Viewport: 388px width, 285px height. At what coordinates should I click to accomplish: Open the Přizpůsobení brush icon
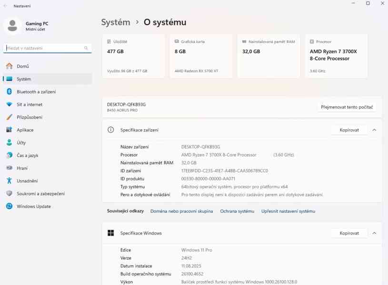(9, 117)
